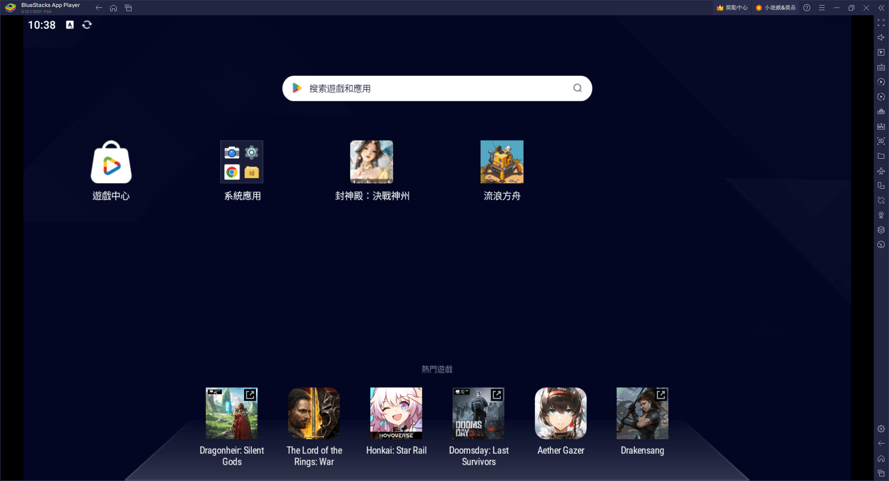Open the 遊戲中心 game center app

[x=111, y=162]
